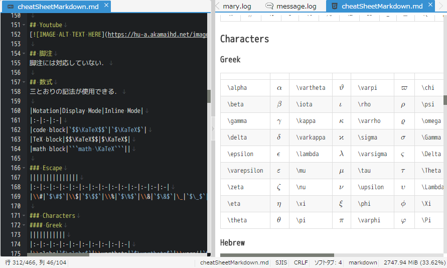Select the \varkappa table cell
This screenshot has height=268, width=447.
point(311,138)
